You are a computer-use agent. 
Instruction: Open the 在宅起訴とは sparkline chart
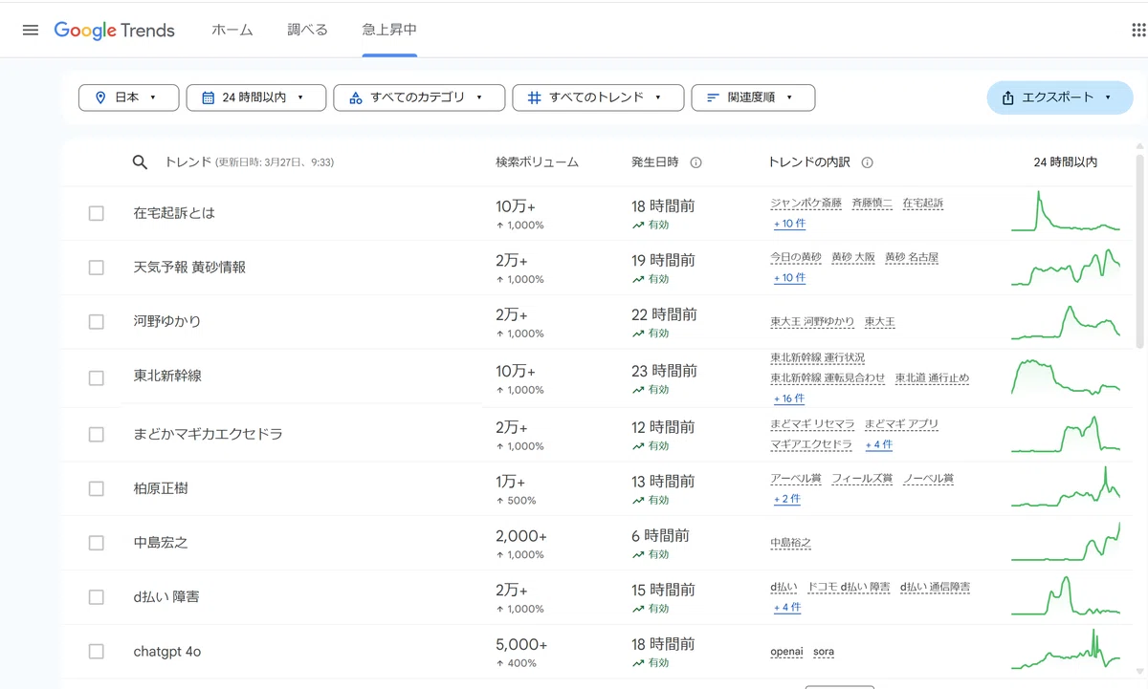1066,212
